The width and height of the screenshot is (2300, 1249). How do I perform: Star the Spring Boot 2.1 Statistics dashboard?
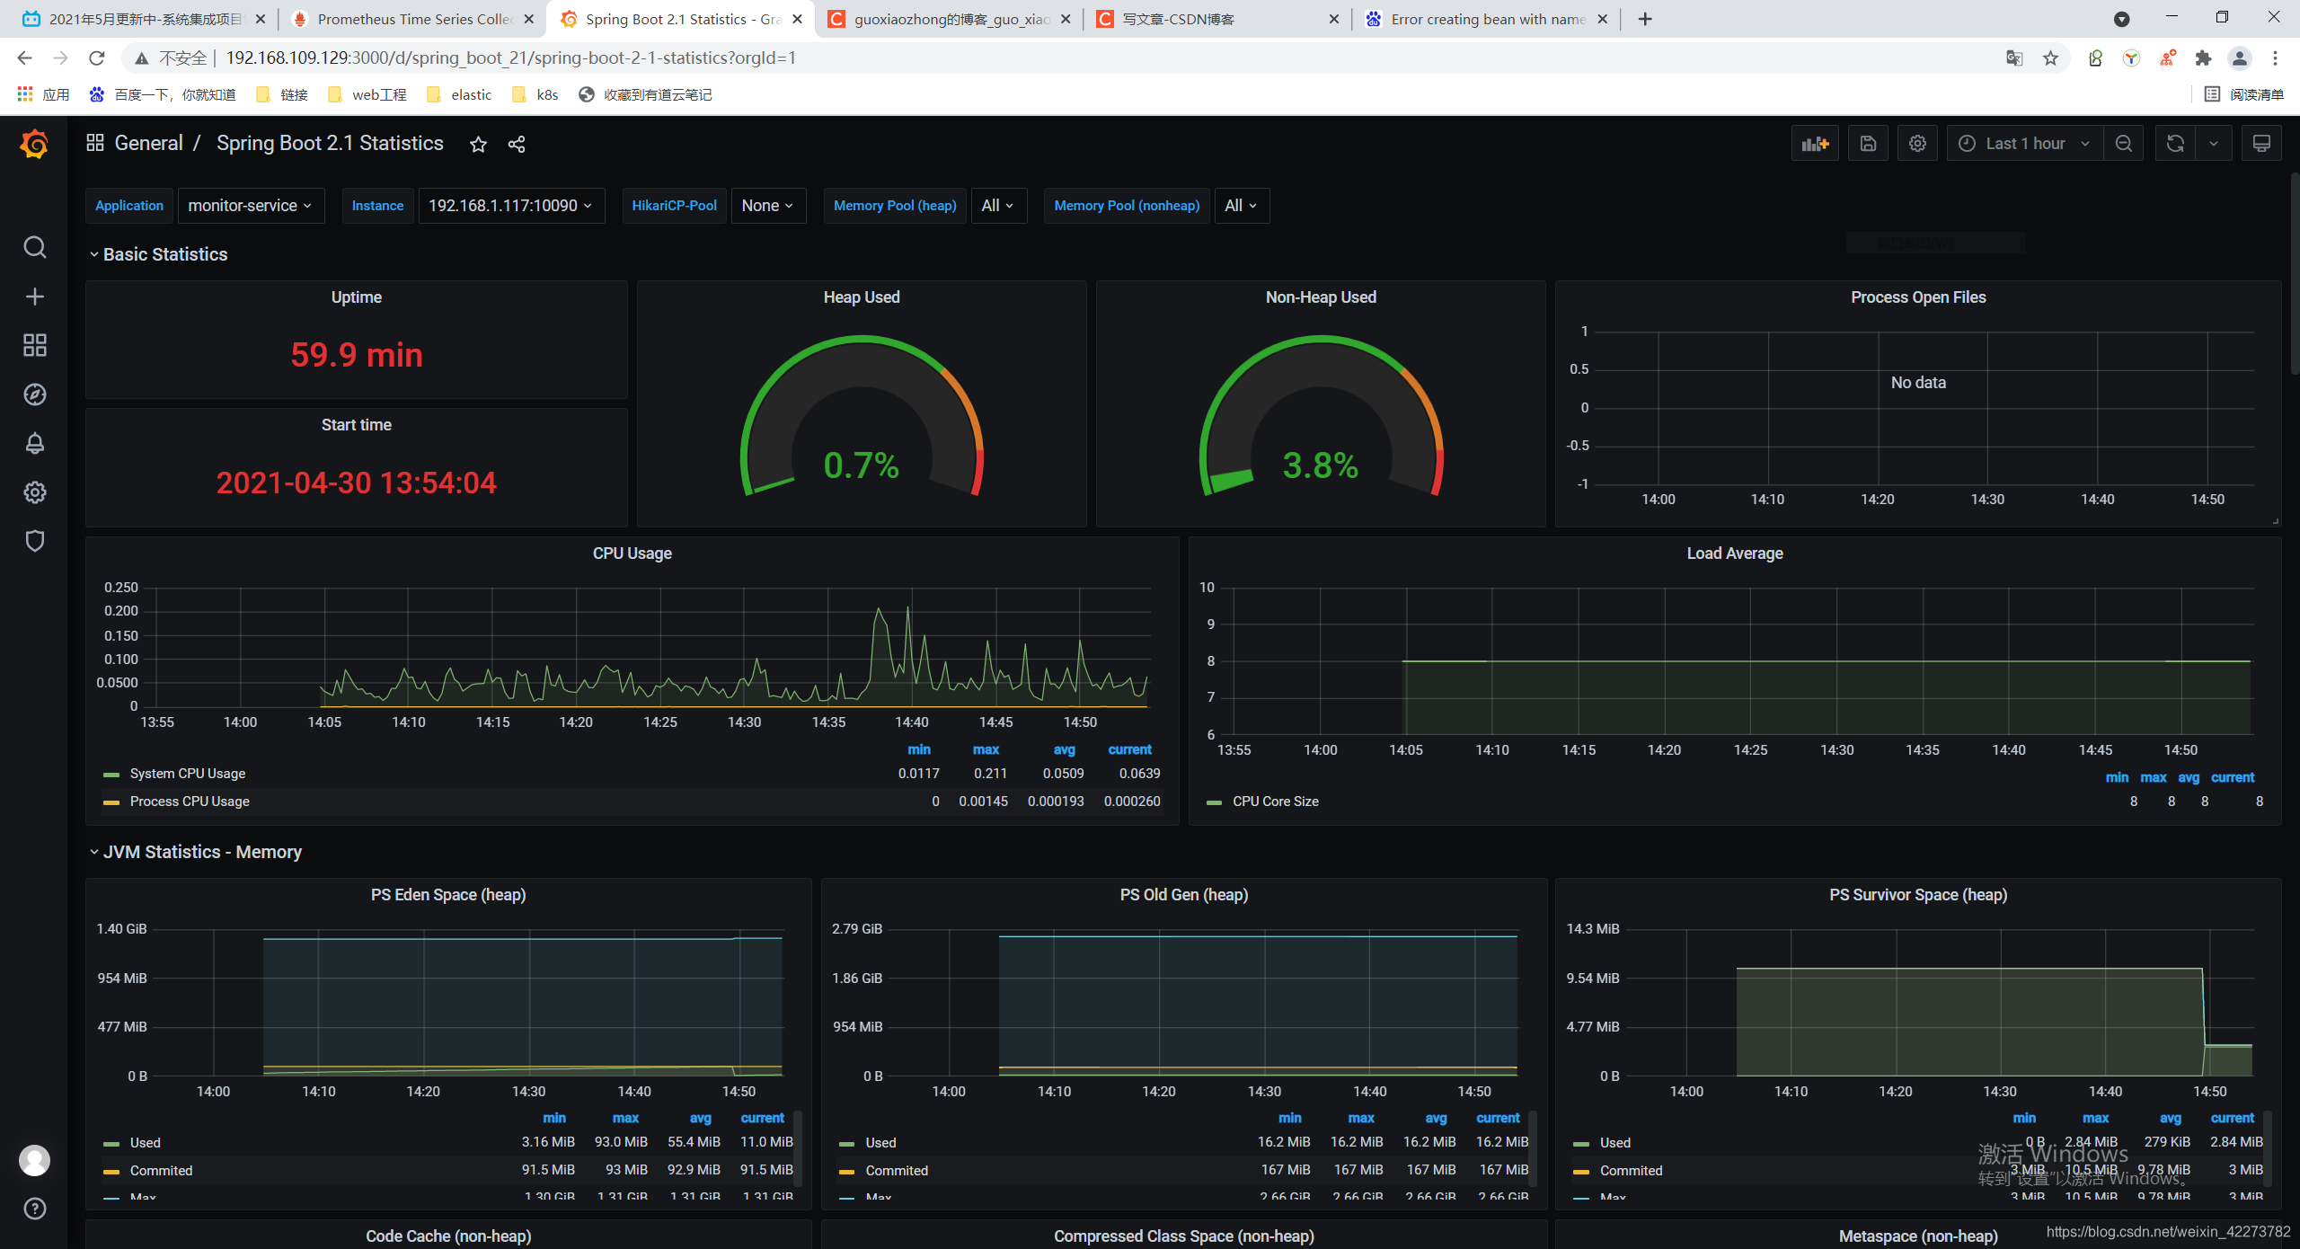478,144
